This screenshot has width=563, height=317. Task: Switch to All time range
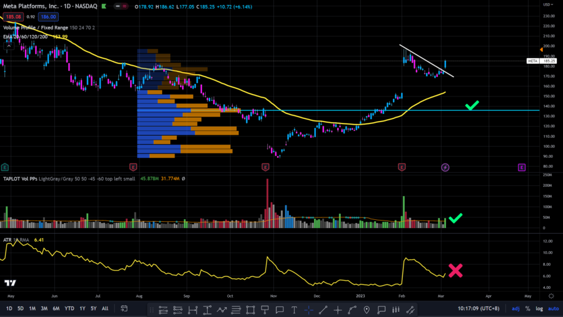[x=105, y=308]
